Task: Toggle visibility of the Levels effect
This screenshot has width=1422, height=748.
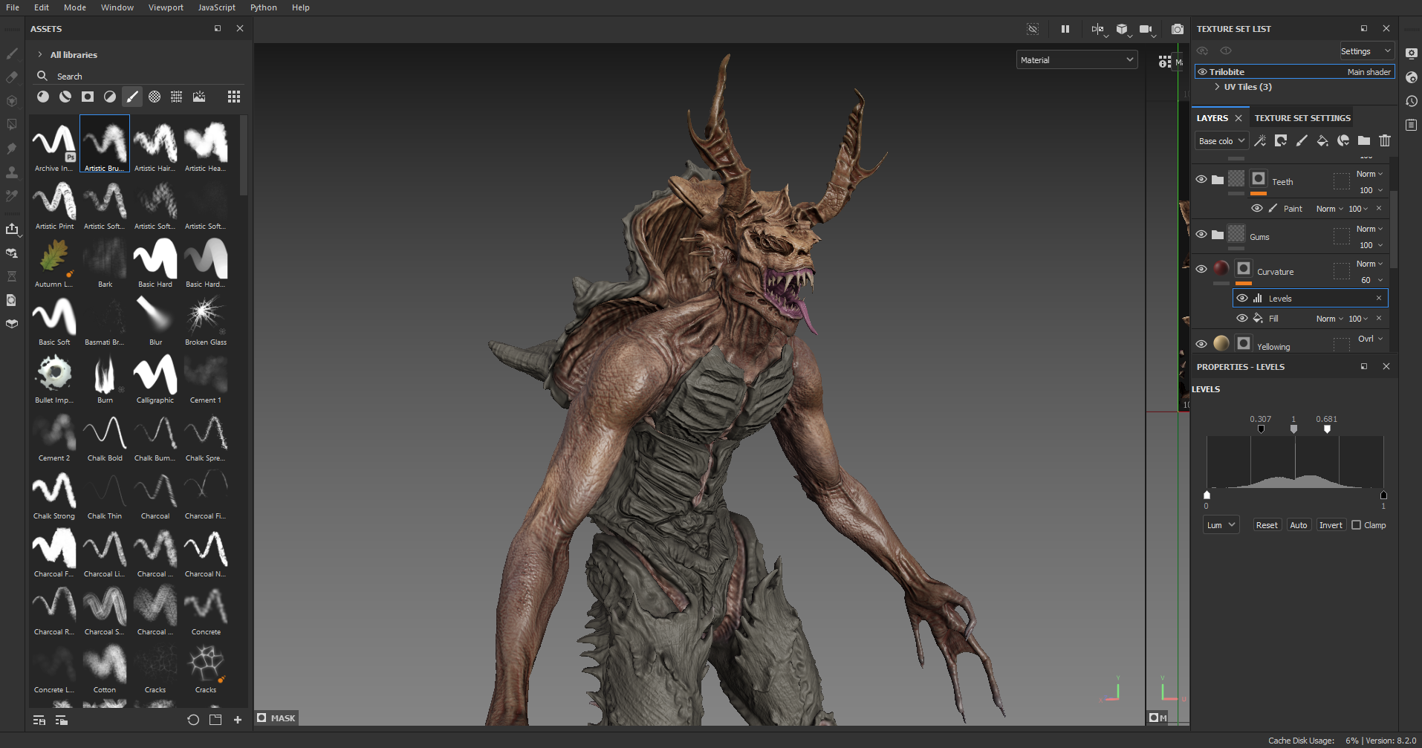Action: (x=1242, y=299)
